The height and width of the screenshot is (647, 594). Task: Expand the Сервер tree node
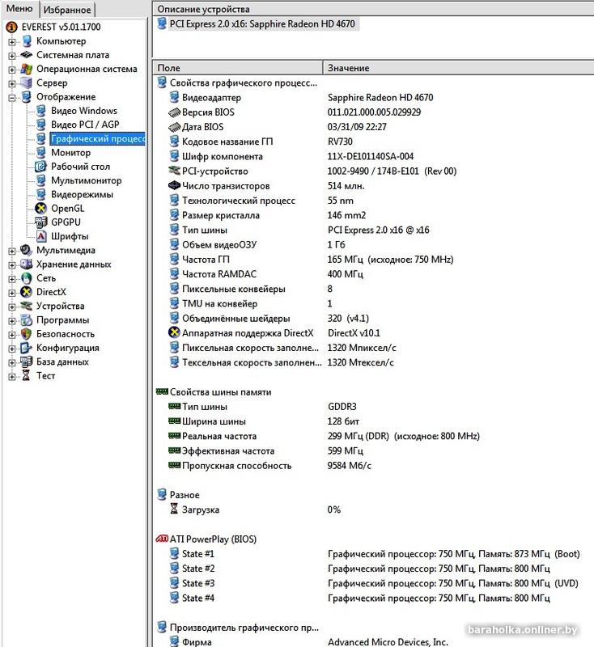tap(12, 84)
